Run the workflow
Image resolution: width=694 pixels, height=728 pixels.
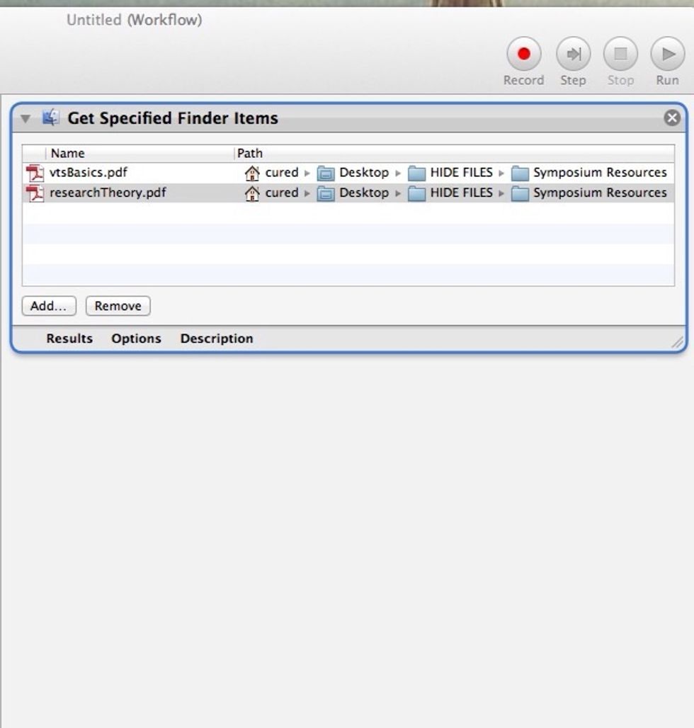(x=668, y=54)
